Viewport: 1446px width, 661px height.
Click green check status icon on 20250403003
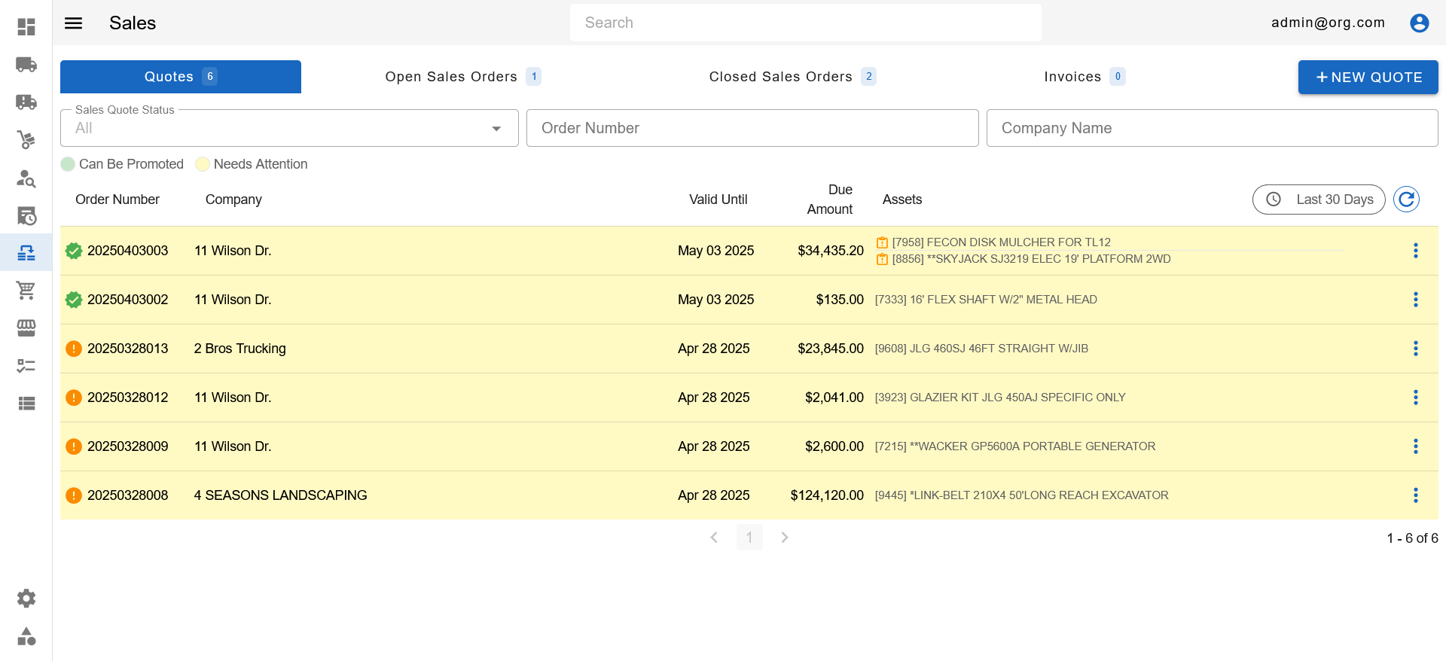pos(74,251)
